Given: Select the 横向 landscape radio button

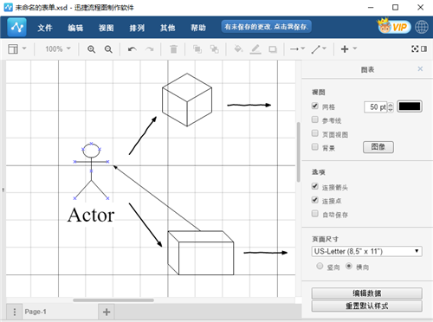Looking at the screenshot, I should (x=349, y=266).
